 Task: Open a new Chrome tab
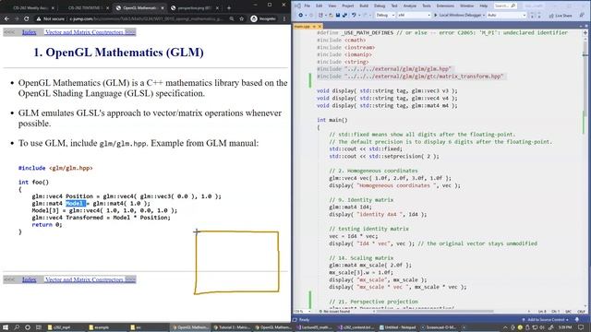[x=229, y=7]
